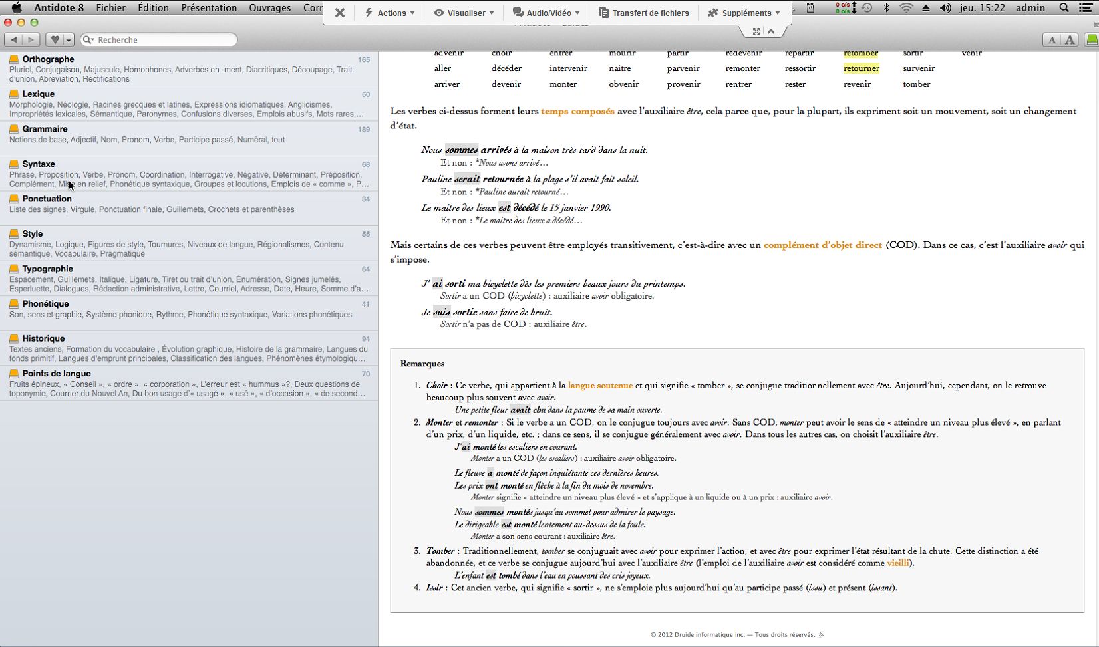Open Time Machine menu bar icon
Image resolution: width=1099 pixels, height=647 pixels.
[x=867, y=7]
